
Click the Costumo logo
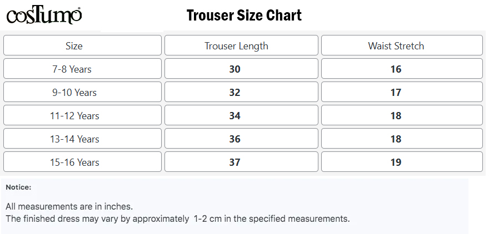point(44,15)
